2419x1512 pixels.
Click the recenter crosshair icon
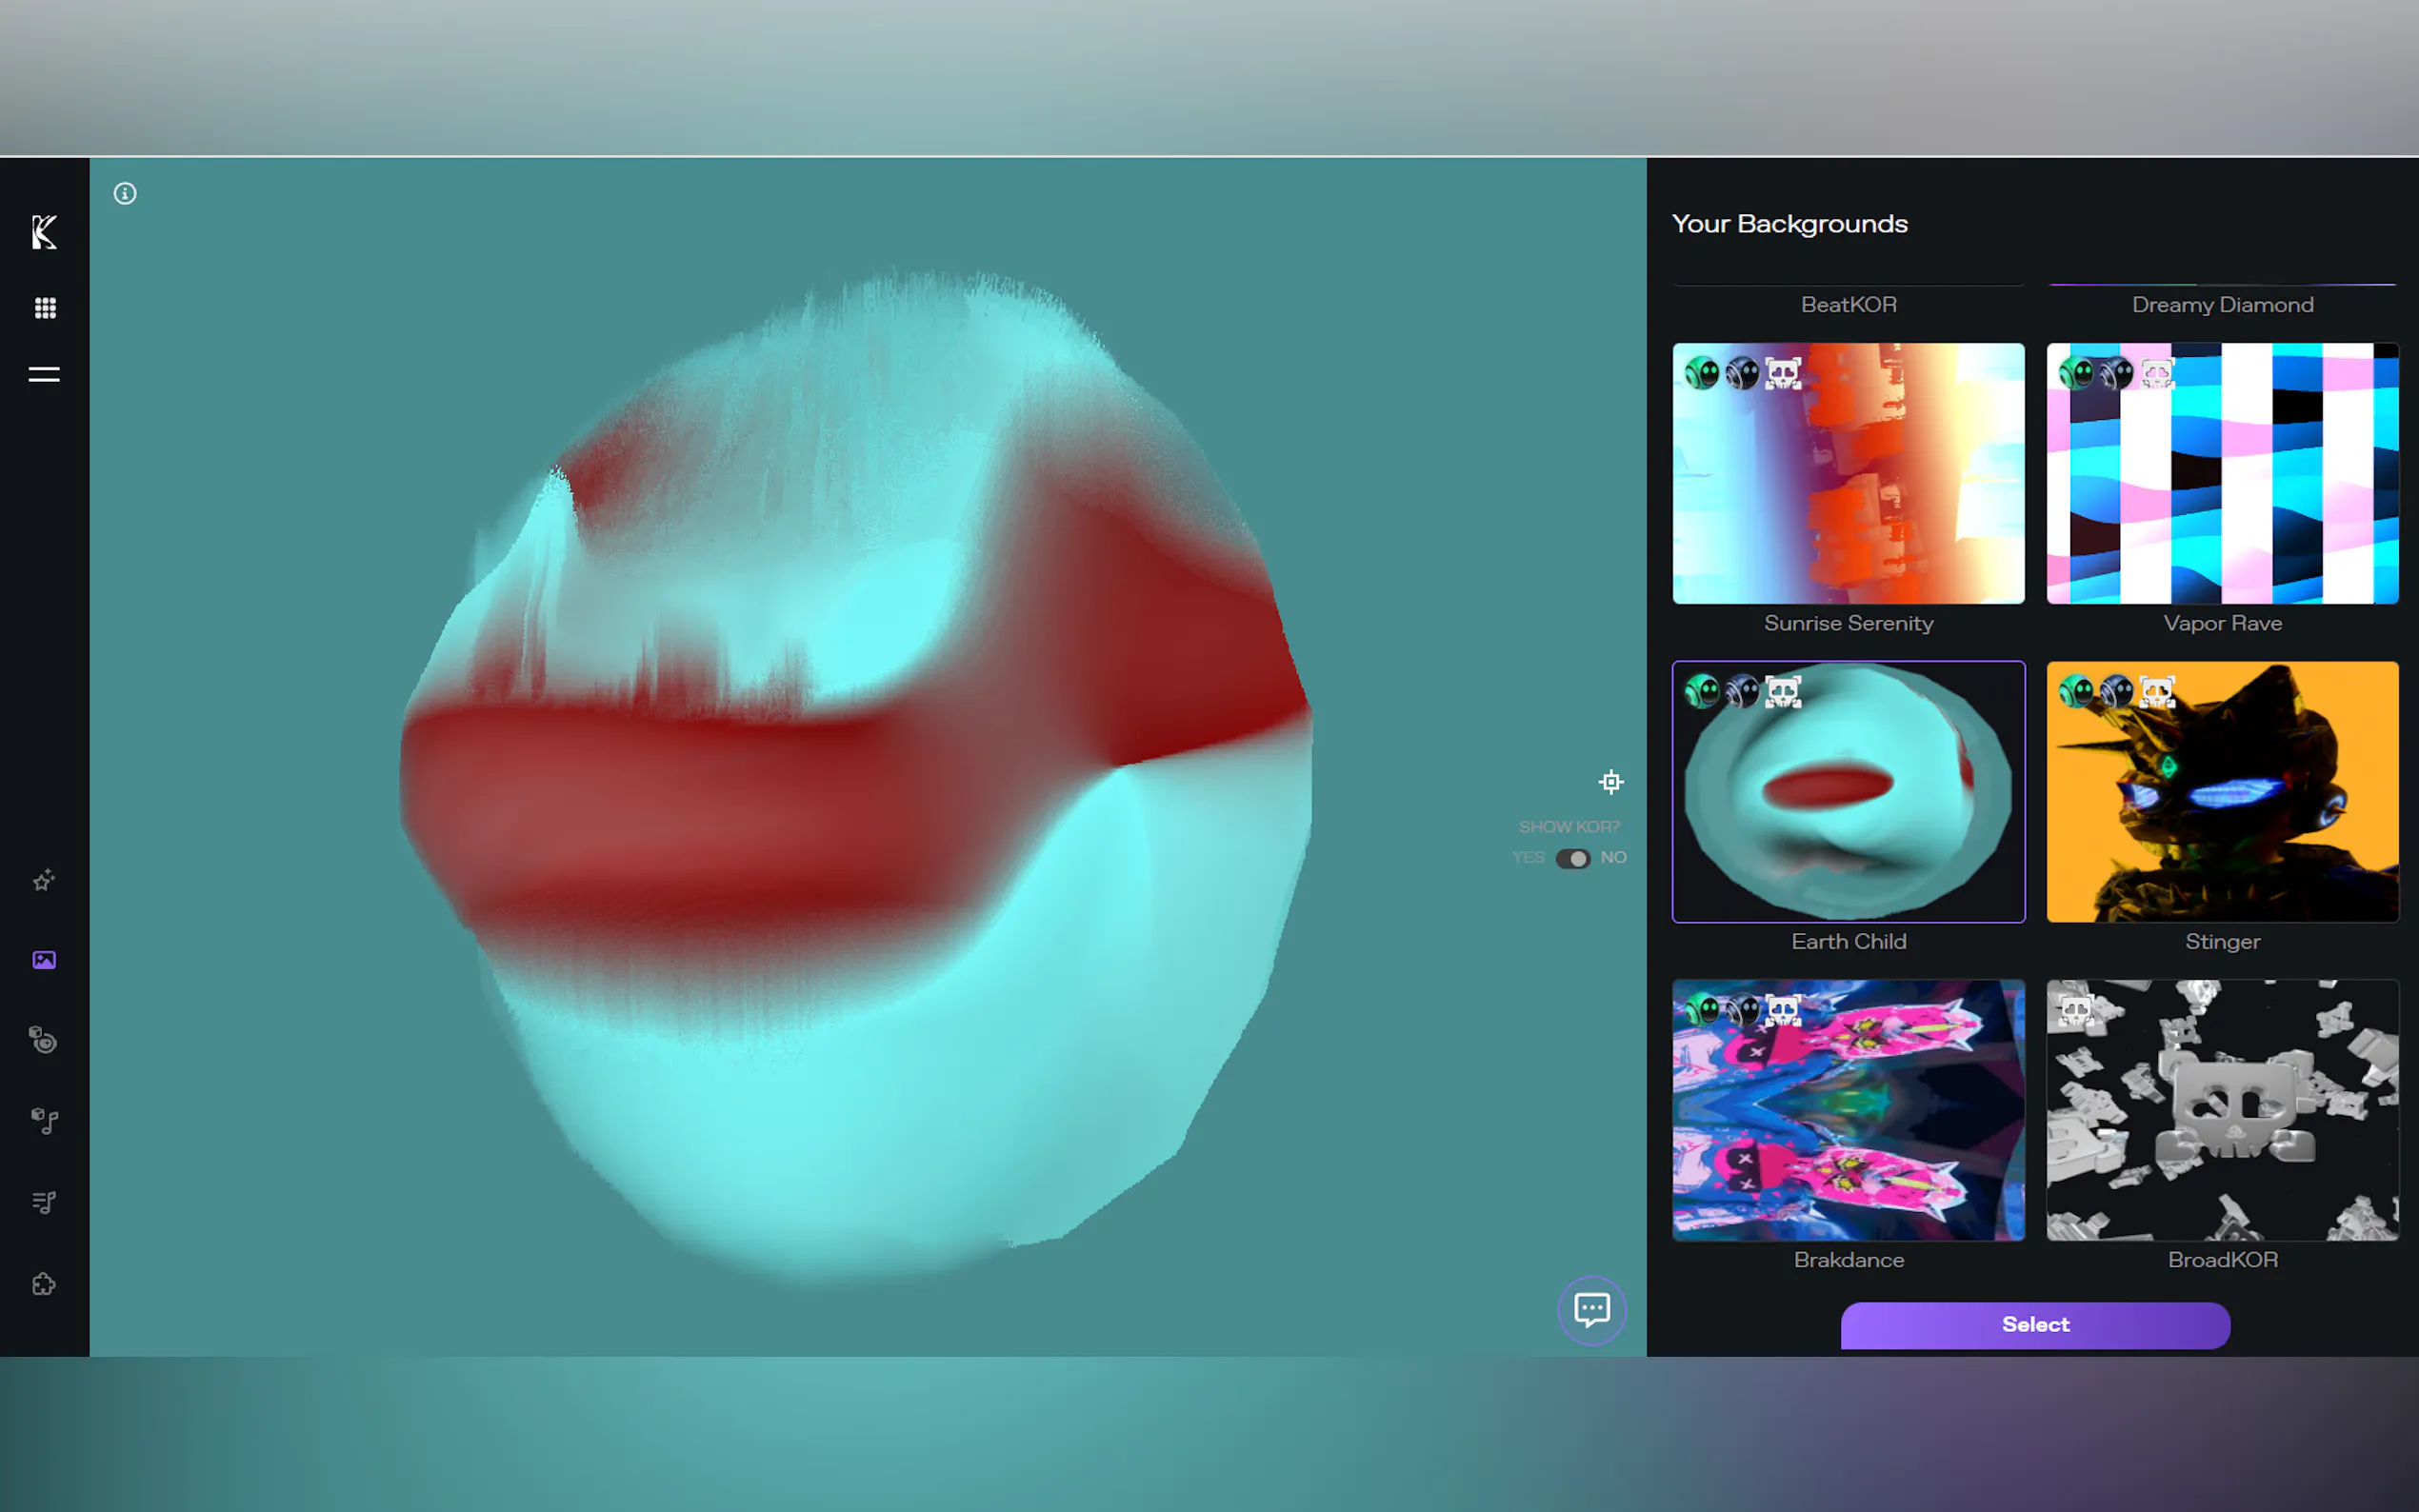(x=1610, y=782)
